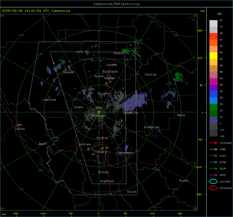Click the yellow diamond marker near RockyMH
The width and height of the screenshot is (233, 217).
[x=69, y=67]
